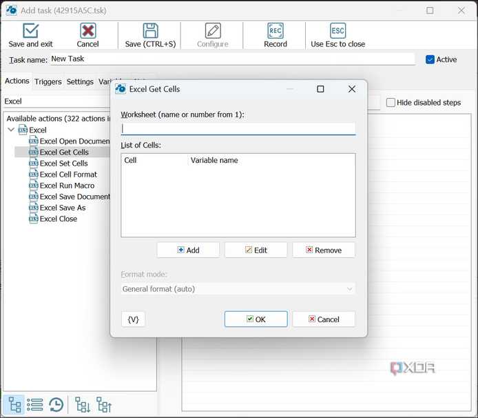Click Cancel button in Excel Get Cells dialog
The height and width of the screenshot is (418, 478).
324,319
